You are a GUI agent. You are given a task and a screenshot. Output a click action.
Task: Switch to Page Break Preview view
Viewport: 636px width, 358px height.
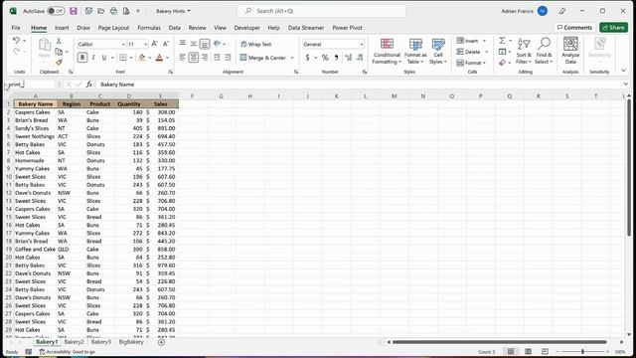545,351
